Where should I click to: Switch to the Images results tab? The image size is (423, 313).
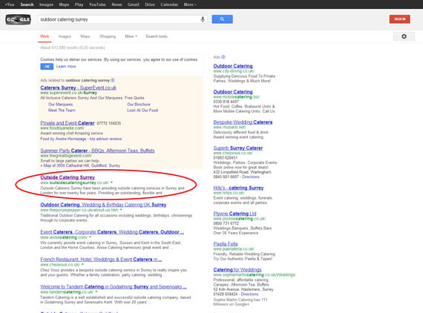(65, 36)
